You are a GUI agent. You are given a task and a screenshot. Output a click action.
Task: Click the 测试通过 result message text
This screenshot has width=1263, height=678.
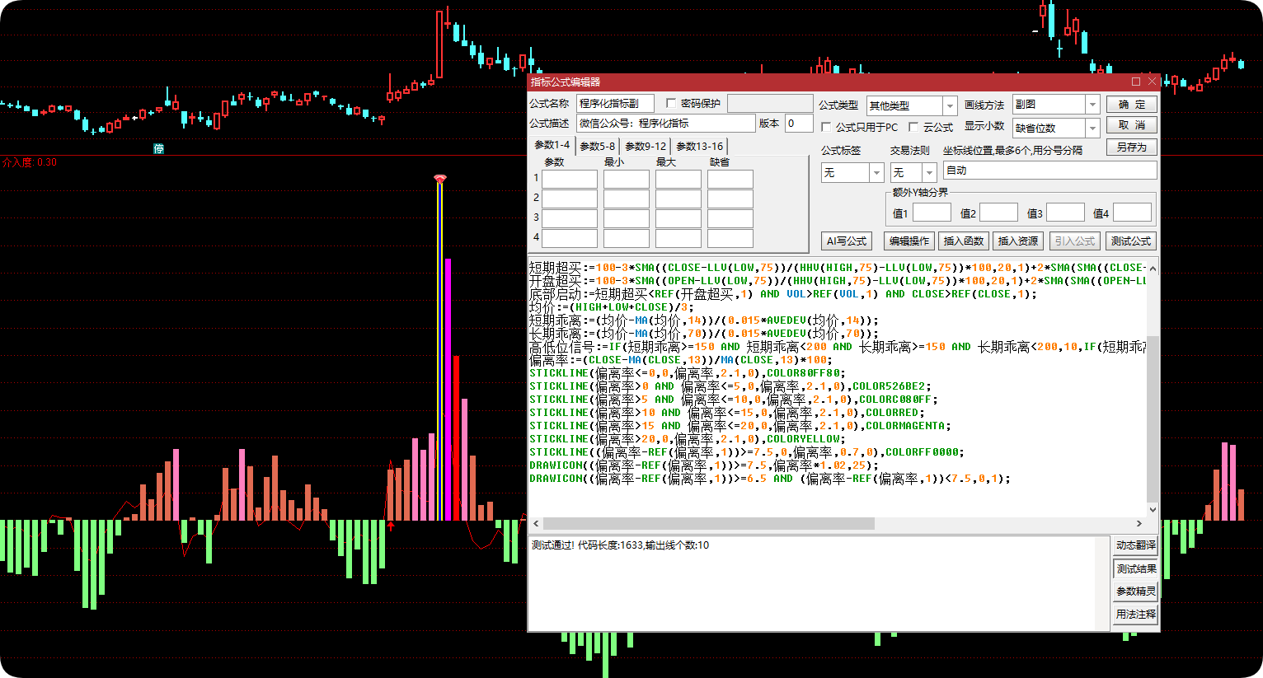(x=620, y=545)
